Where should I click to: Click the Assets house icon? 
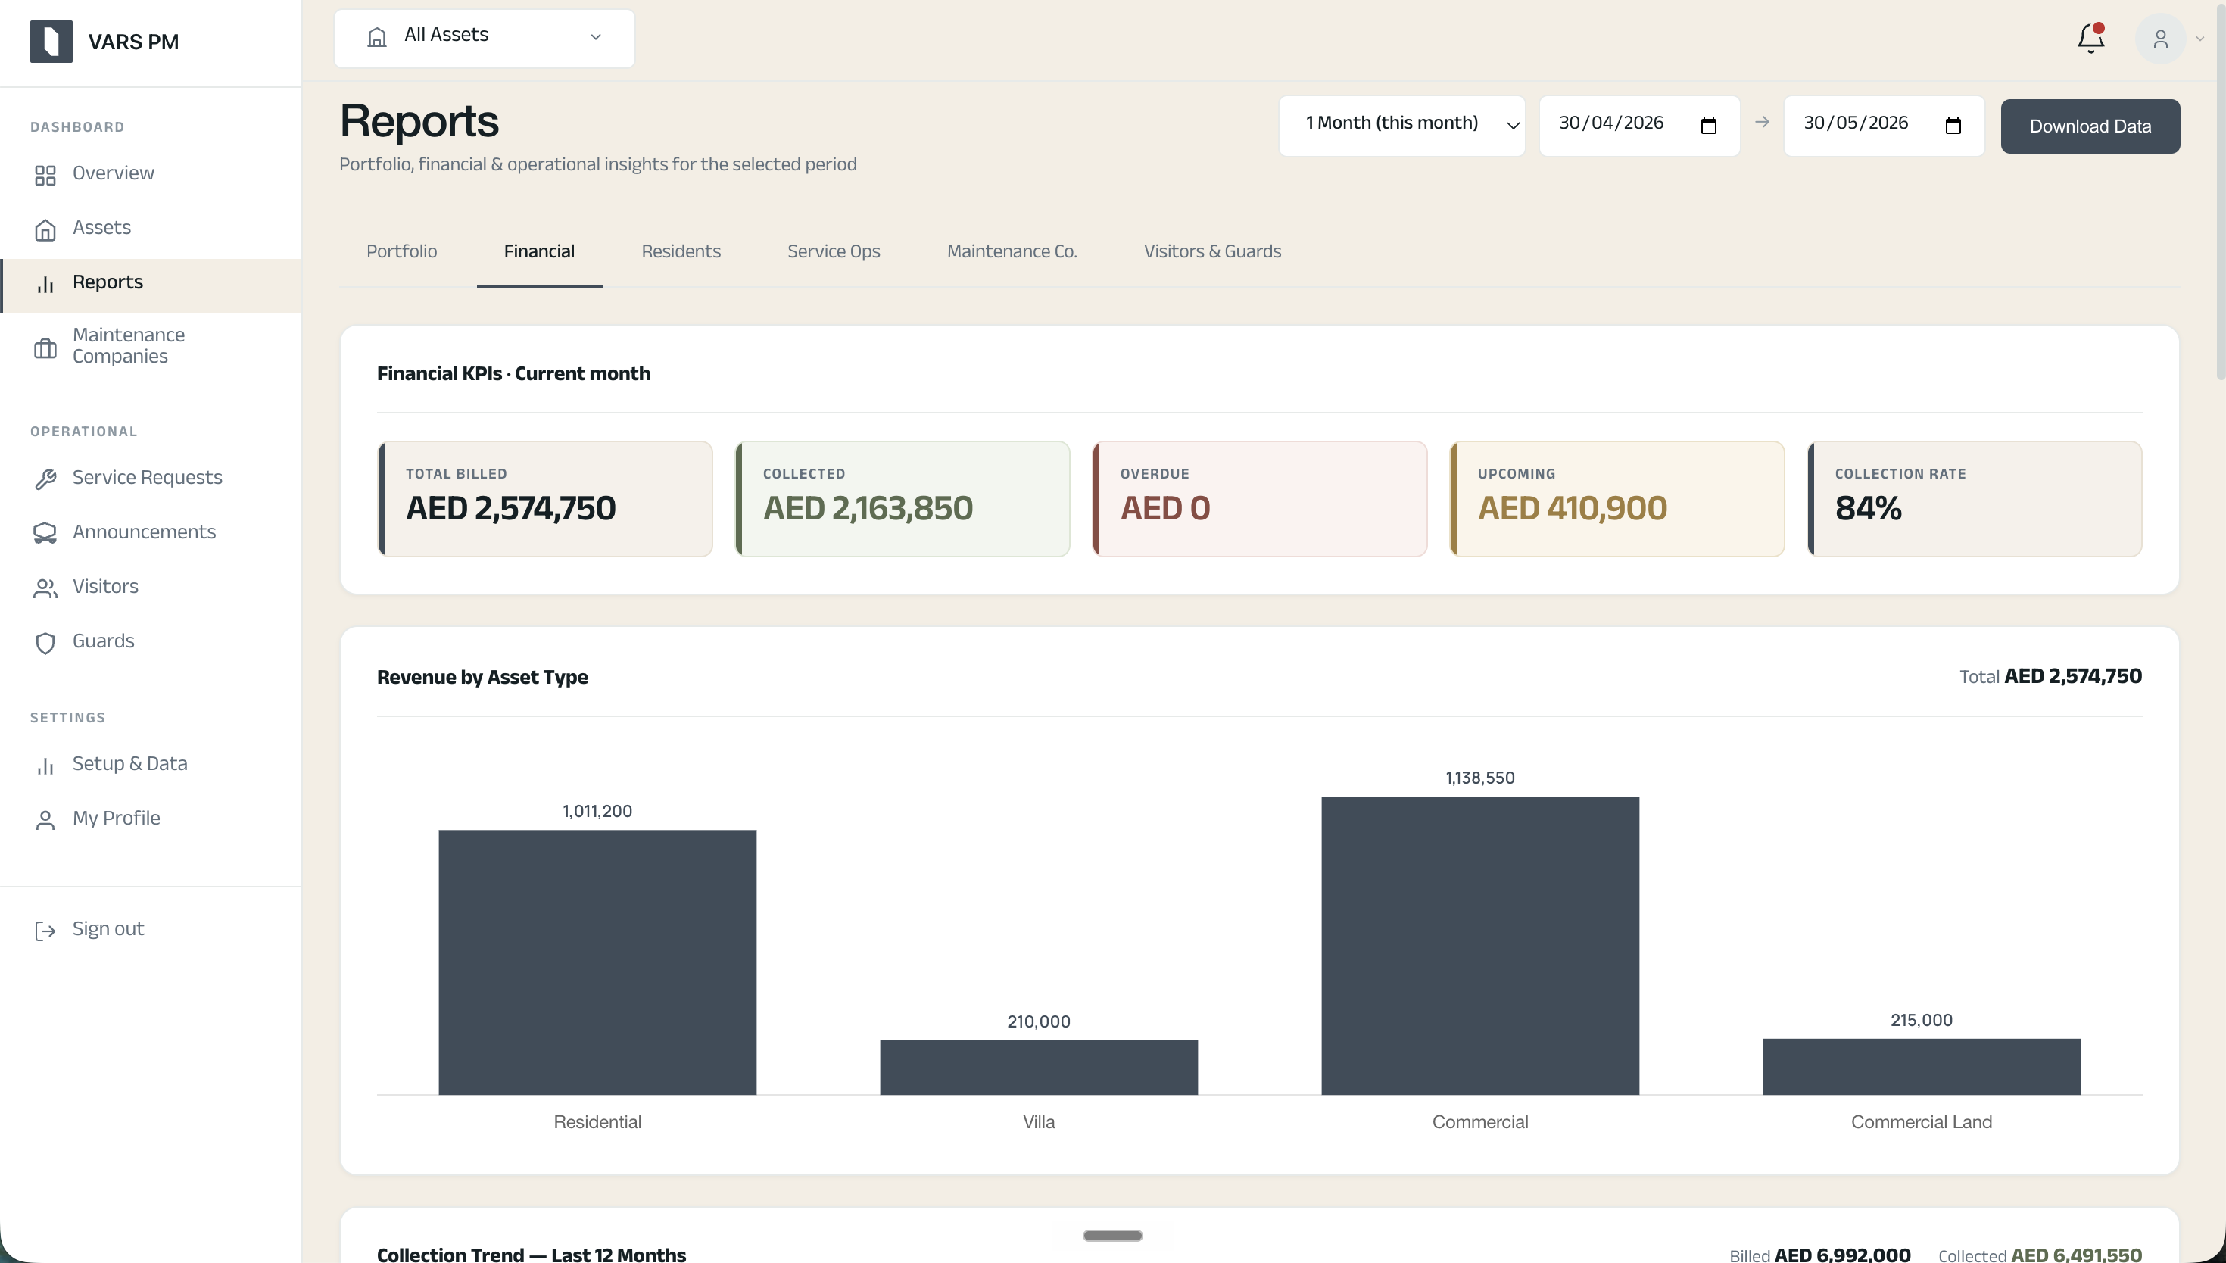(x=45, y=230)
